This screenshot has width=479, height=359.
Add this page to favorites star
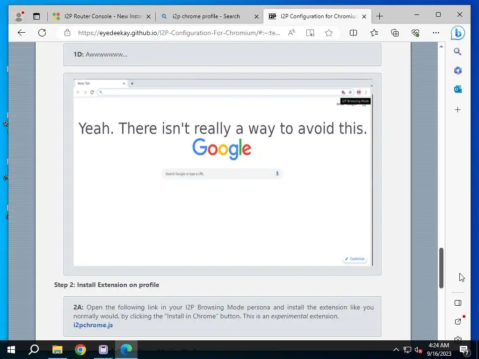click(329, 33)
